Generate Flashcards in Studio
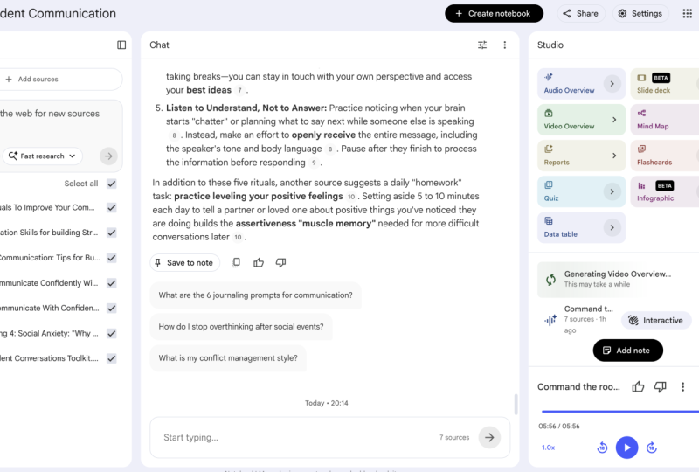The image size is (699, 472). tap(665, 156)
